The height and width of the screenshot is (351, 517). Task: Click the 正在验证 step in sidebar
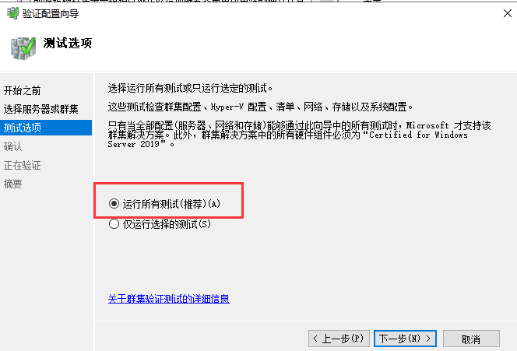[22, 165]
